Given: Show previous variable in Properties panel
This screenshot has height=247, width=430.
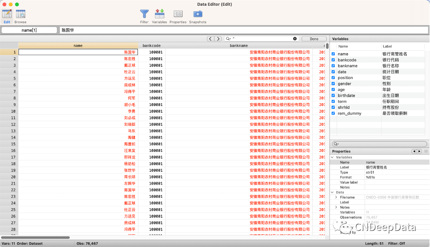Looking at the screenshot, I should (414, 151).
